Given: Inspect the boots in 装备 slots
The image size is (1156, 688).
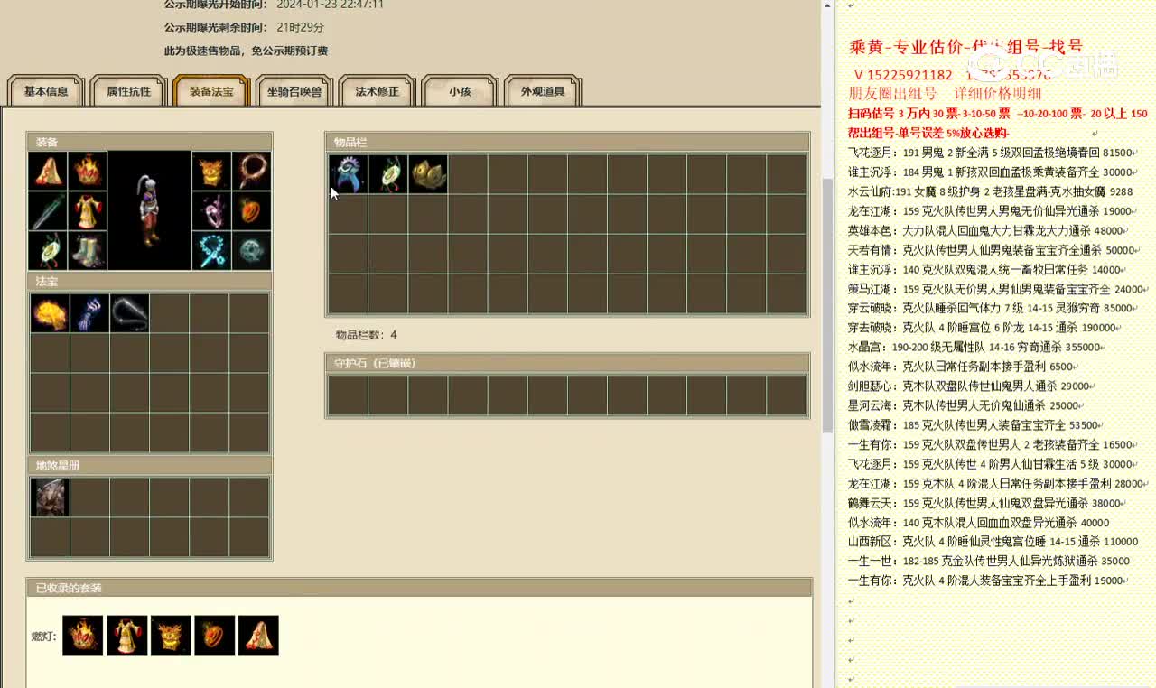Looking at the screenshot, I should [x=88, y=250].
